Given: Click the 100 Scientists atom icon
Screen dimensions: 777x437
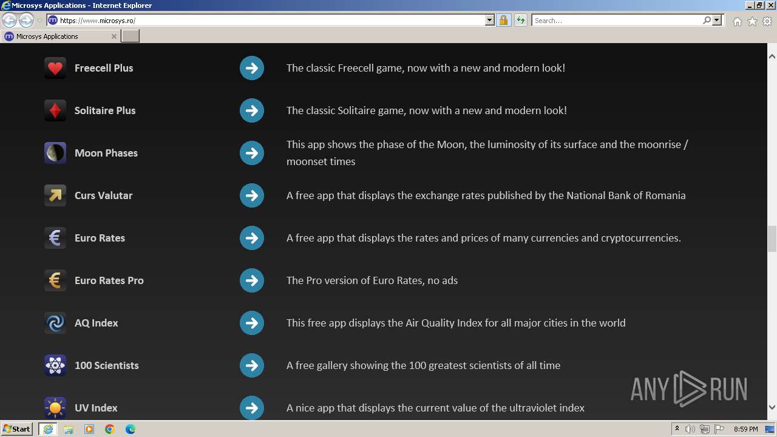Looking at the screenshot, I should point(55,365).
